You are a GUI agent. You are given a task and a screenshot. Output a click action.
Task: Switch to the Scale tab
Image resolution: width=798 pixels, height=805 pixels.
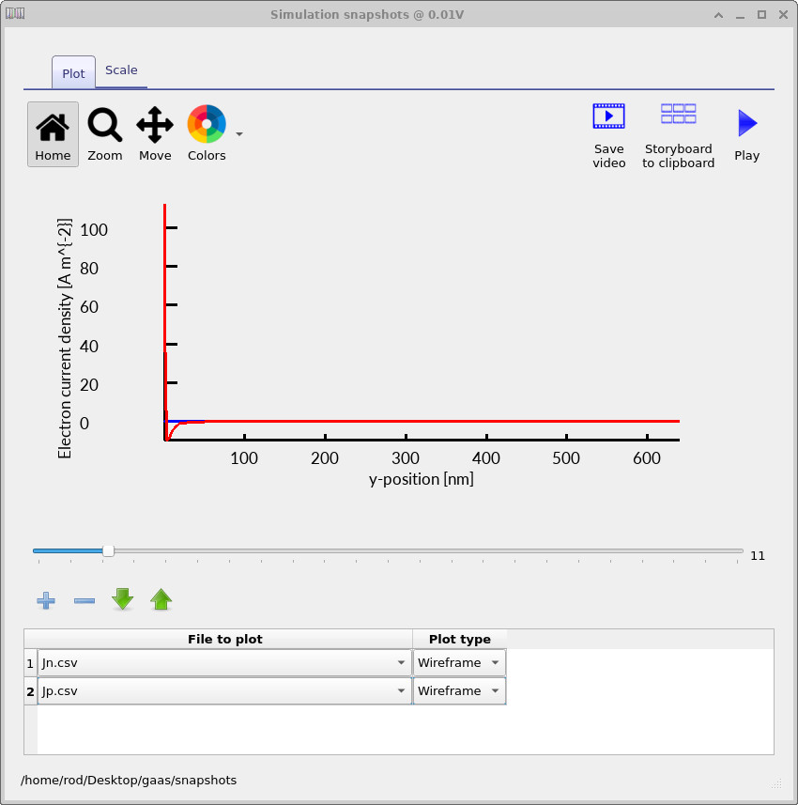click(121, 70)
